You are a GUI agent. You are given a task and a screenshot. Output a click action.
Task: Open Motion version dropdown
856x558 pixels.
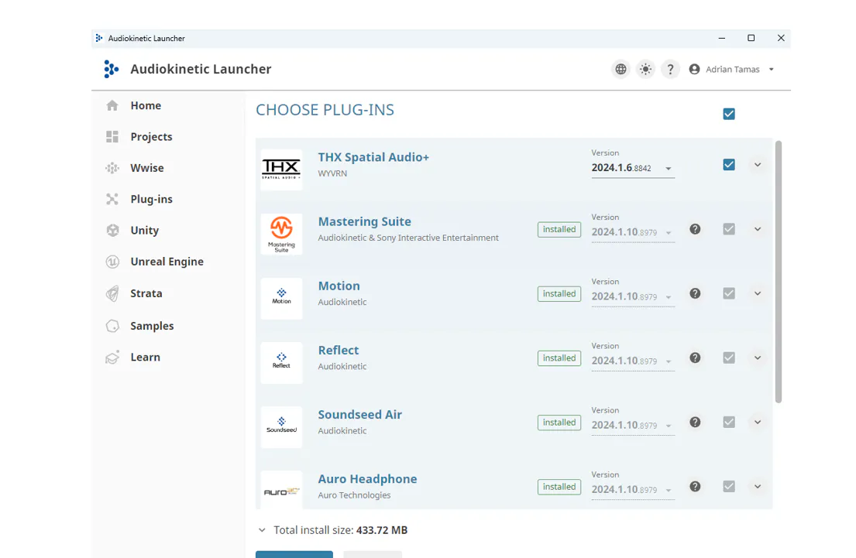(633, 297)
